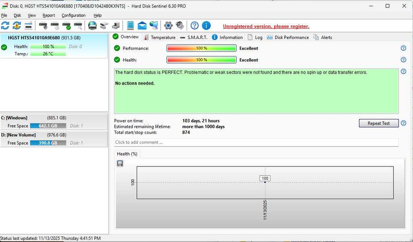The image size is (413, 242).
Task: Click the drive-and-computer toolbar icon
Action: (x=116, y=26)
